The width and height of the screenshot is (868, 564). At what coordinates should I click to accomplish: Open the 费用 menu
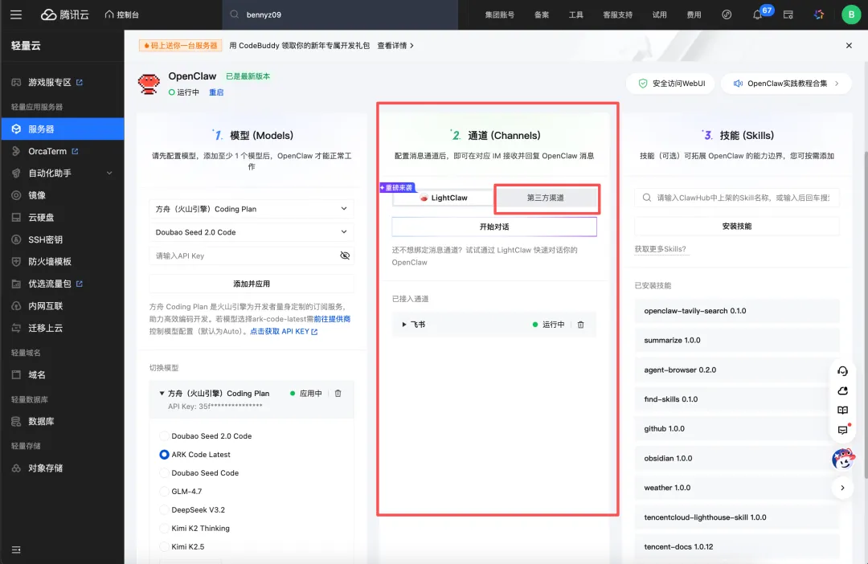[694, 14]
